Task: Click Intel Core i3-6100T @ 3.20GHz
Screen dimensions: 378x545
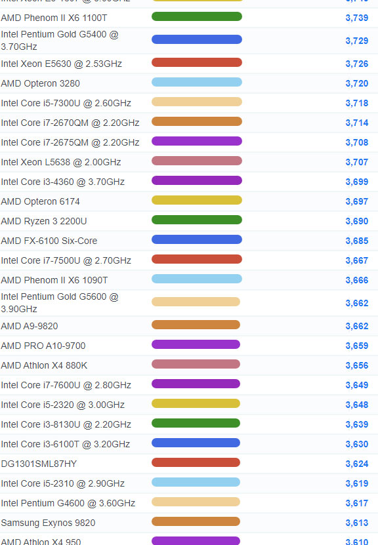Action: pos(66,444)
